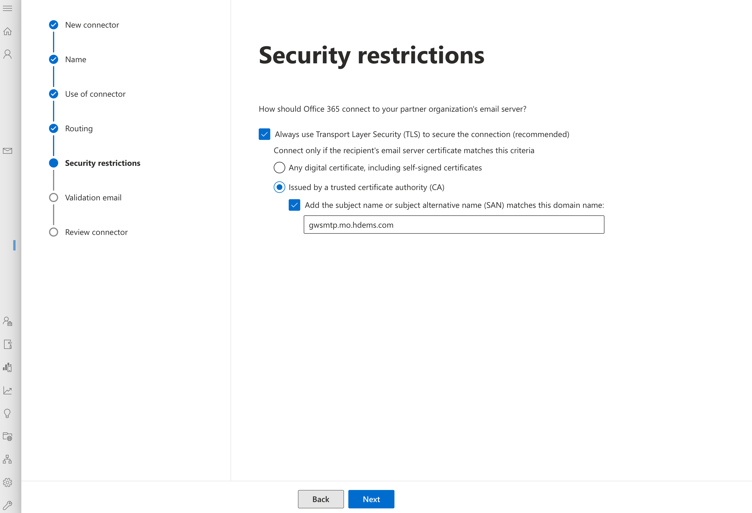Open Recipients (person icon) in sidebar
Image resolution: width=752 pixels, height=513 pixels.
point(7,54)
